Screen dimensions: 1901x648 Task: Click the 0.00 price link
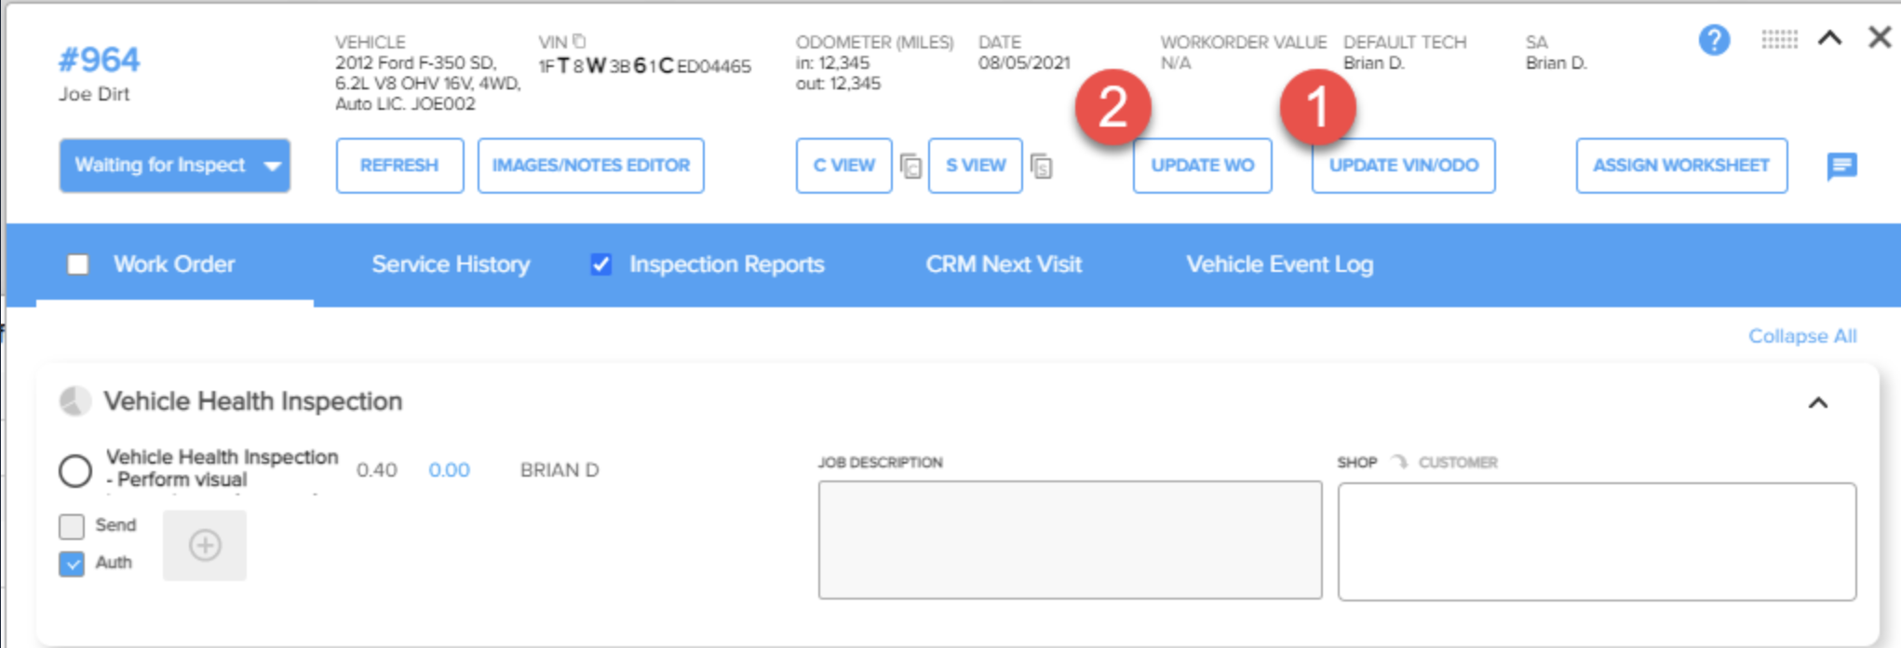449,470
